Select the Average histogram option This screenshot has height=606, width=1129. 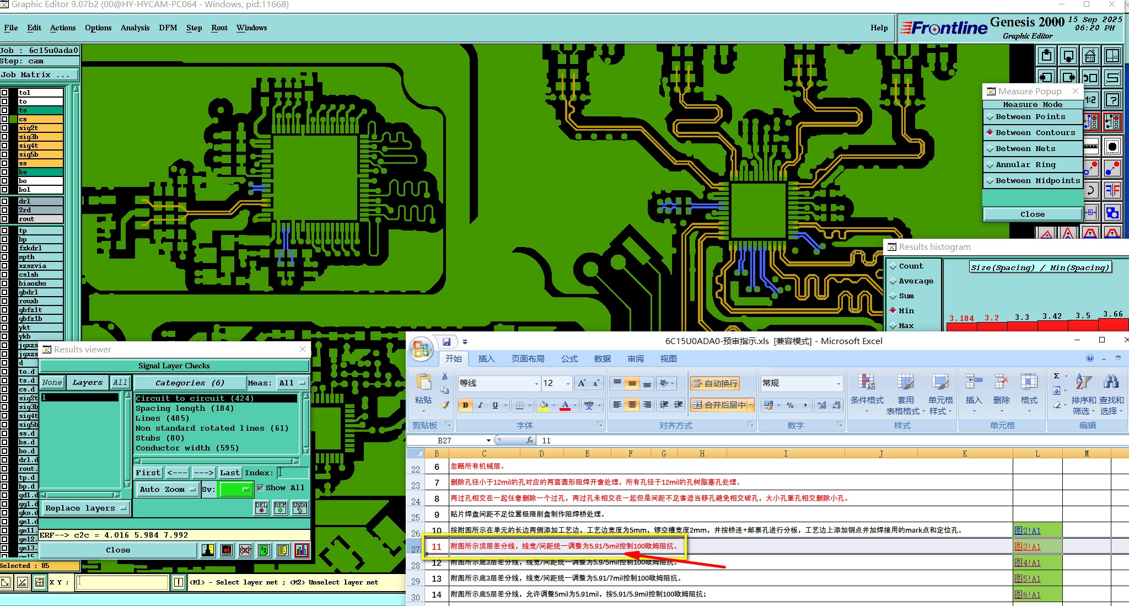click(x=915, y=281)
